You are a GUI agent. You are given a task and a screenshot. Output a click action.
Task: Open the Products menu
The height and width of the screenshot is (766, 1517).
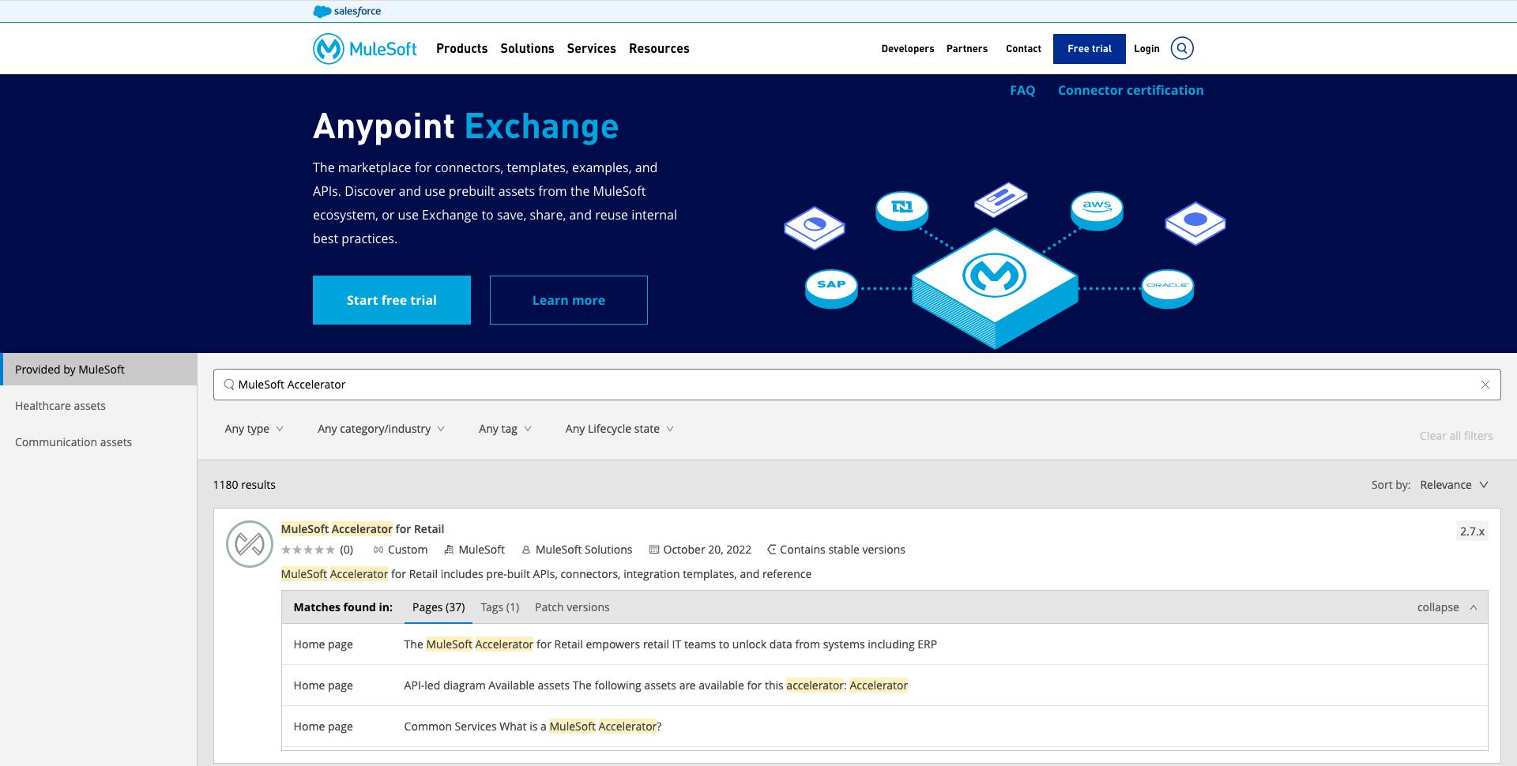click(x=461, y=48)
